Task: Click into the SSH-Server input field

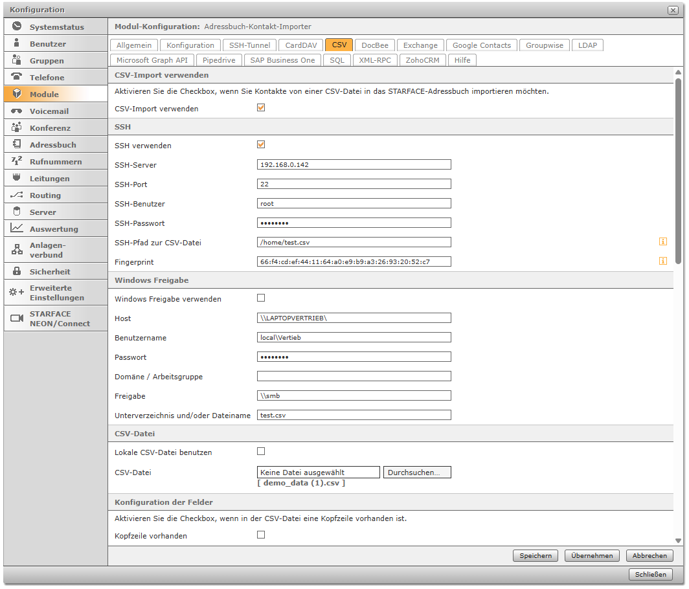Action: (354, 164)
